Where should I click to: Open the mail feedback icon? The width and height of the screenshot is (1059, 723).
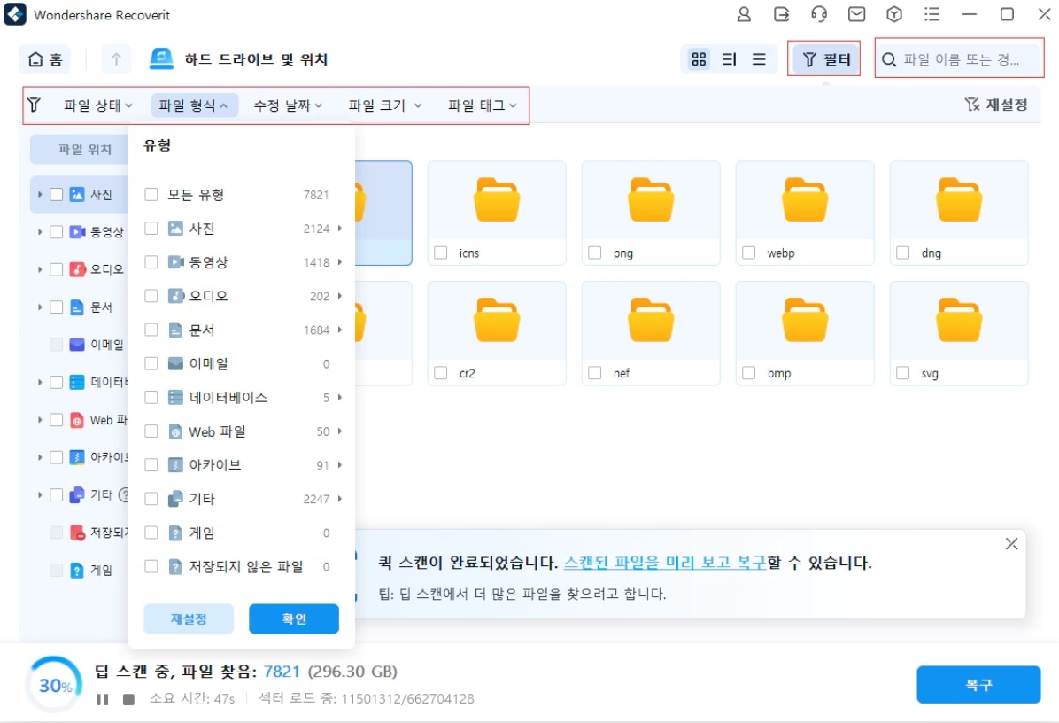pos(856,14)
